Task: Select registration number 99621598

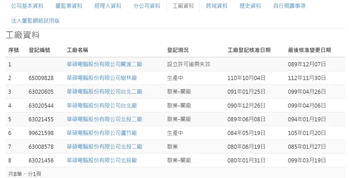Action: 41,133
